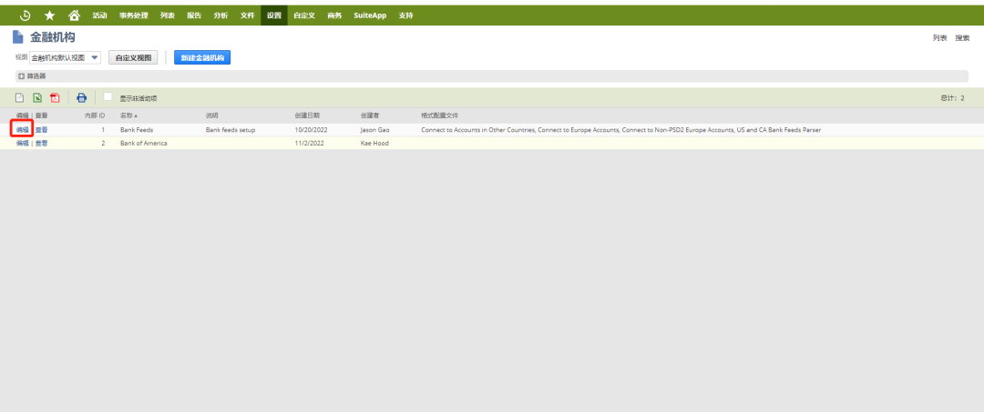
Task: Export the list to Excel icon
Action: (x=37, y=97)
